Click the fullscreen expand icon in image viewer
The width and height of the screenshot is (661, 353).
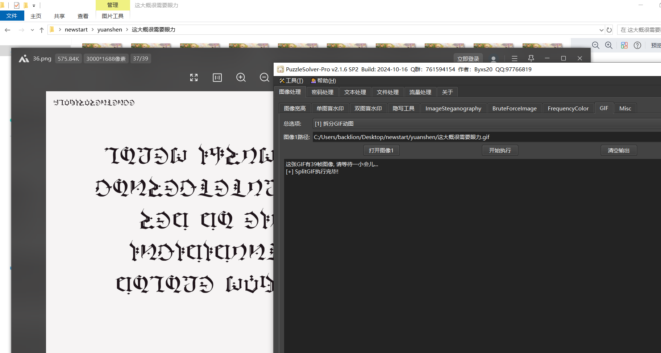[194, 77]
